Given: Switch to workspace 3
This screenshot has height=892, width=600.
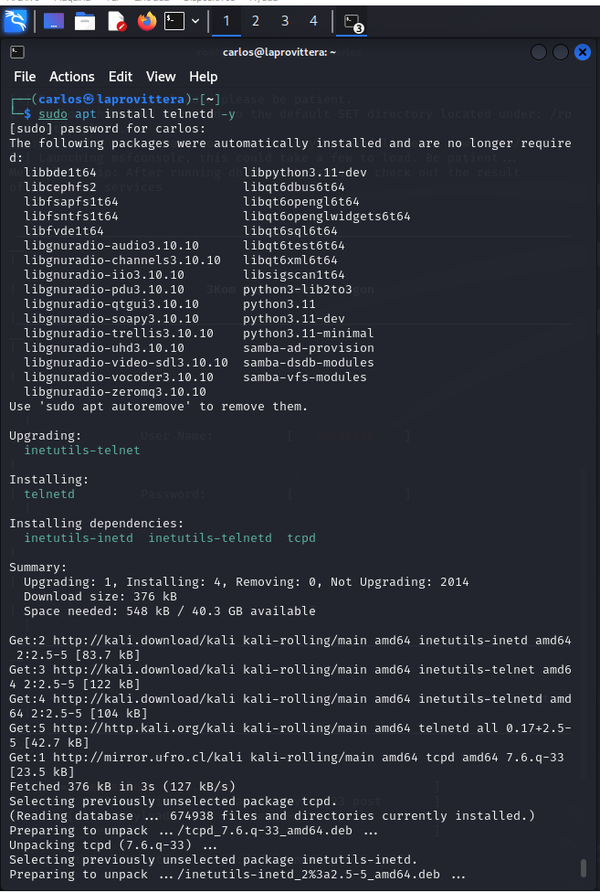Looking at the screenshot, I should 285,21.
